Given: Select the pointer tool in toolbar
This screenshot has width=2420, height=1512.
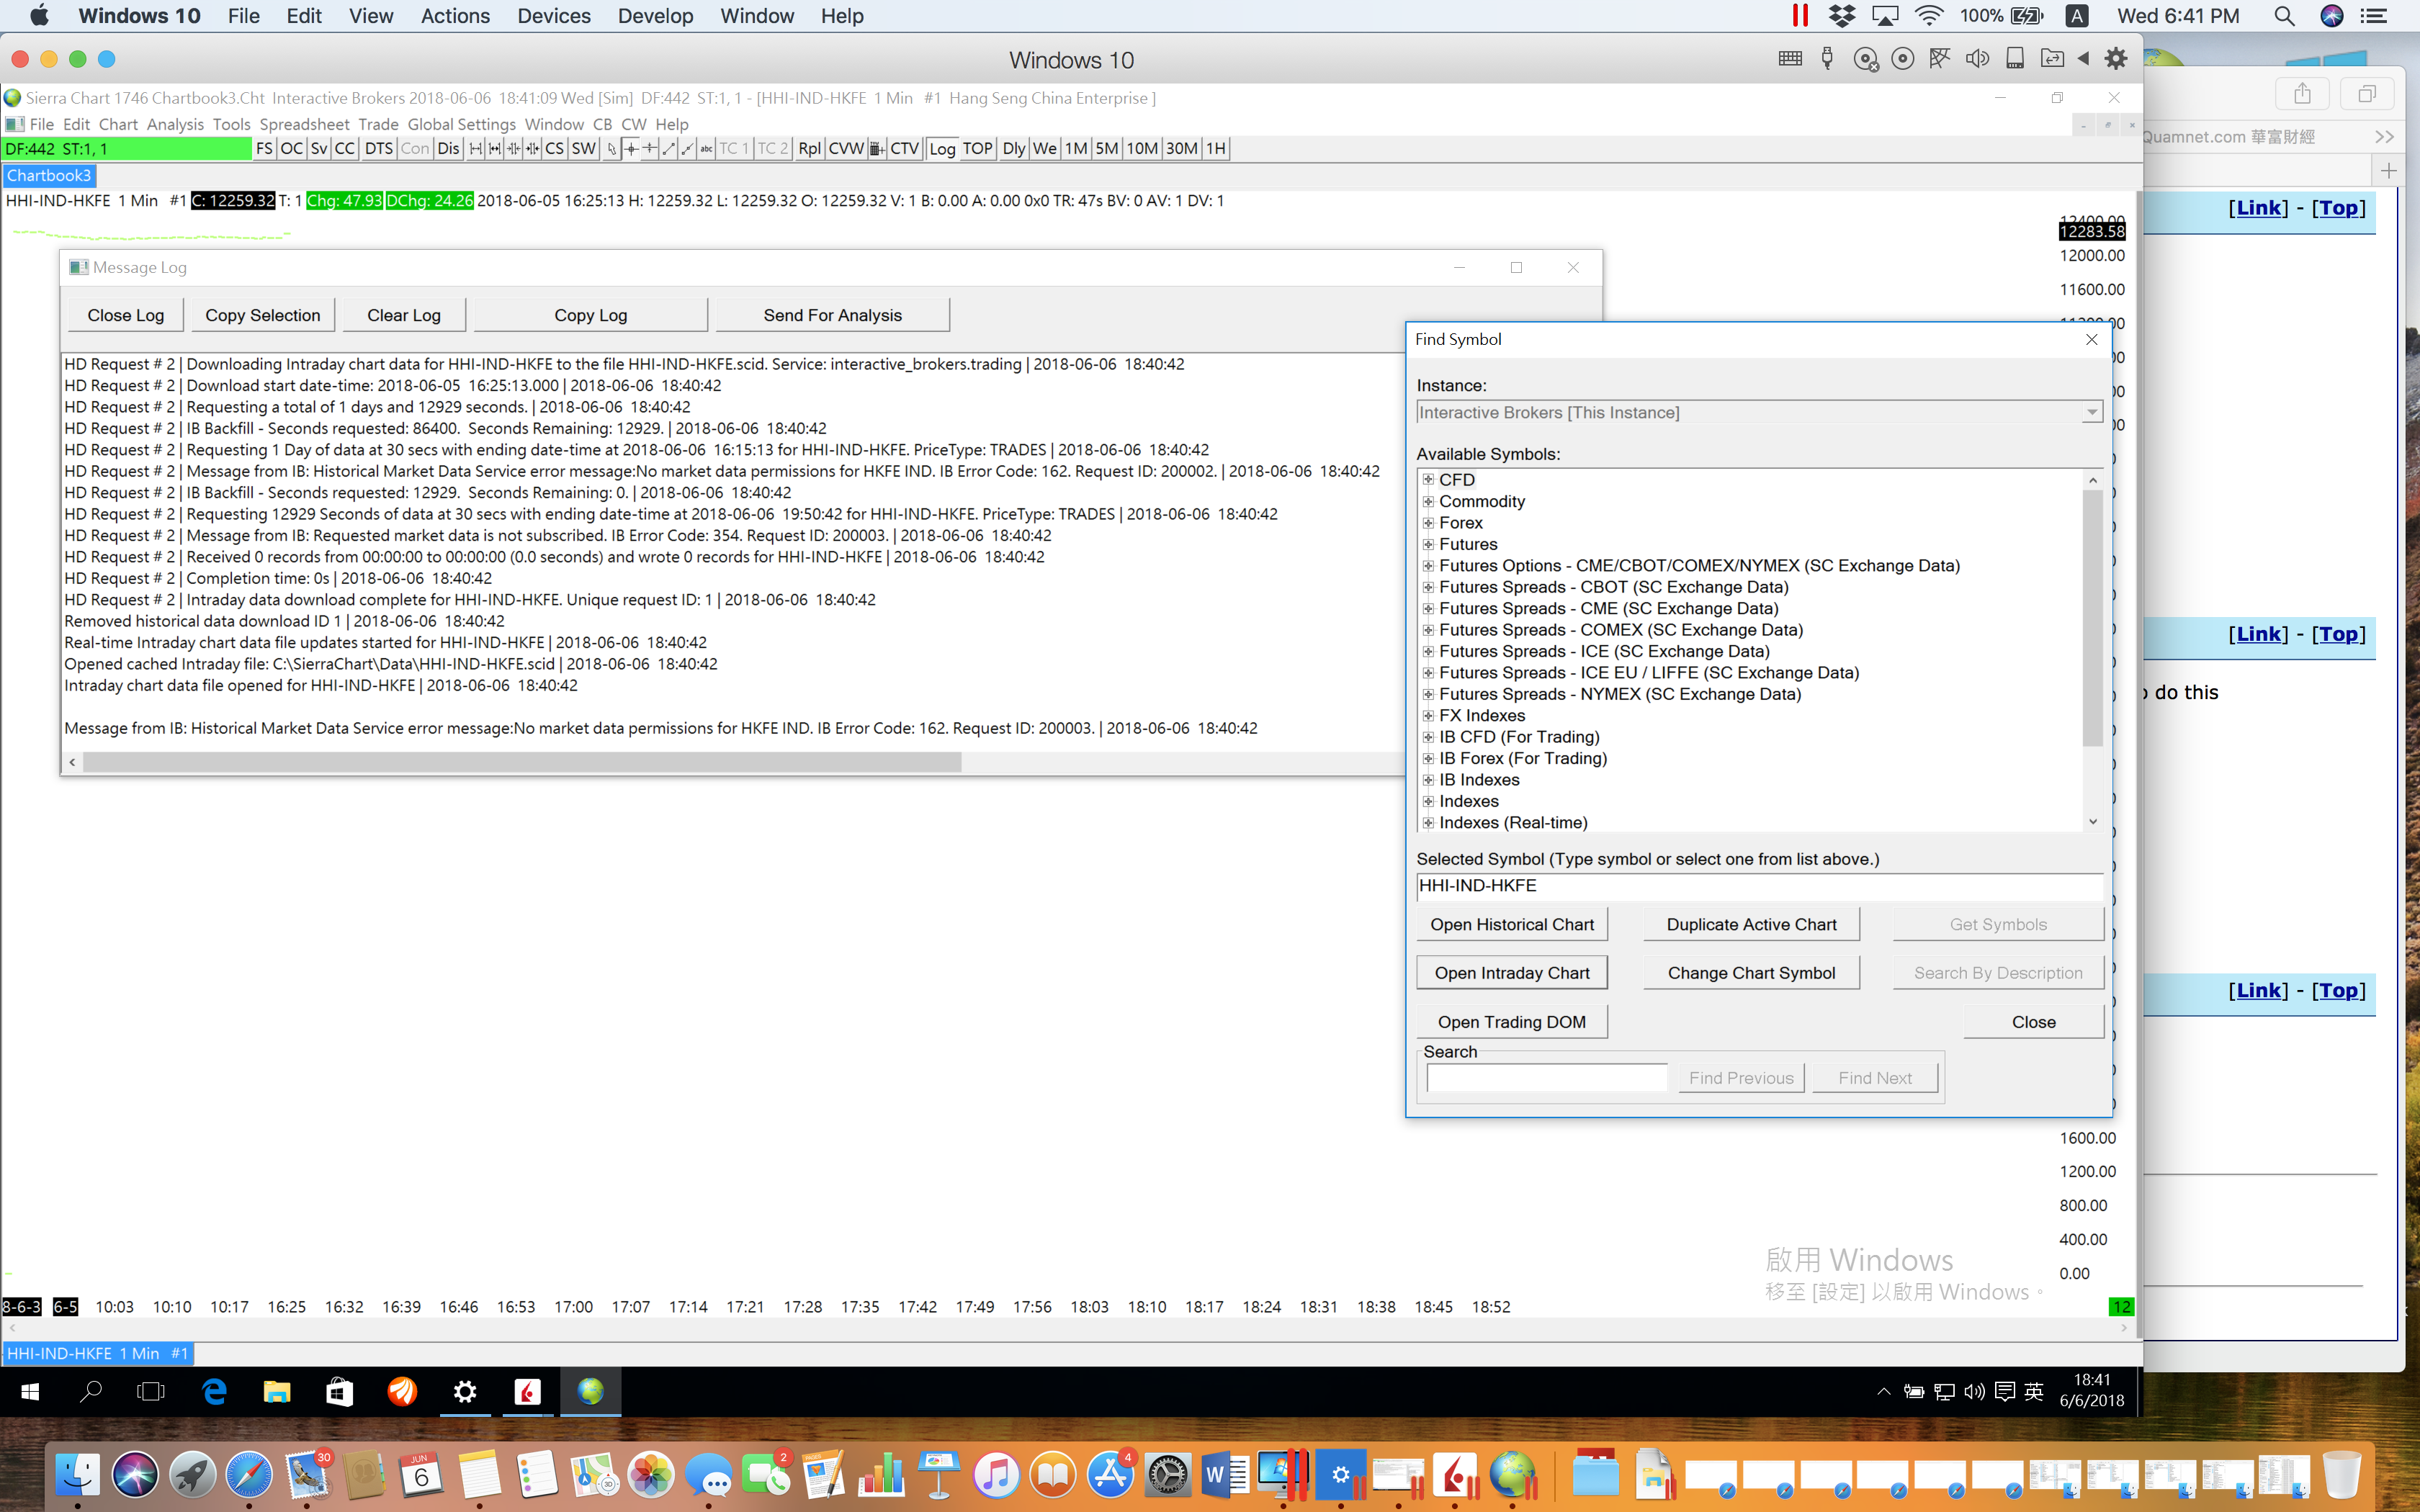Looking at the screenshot, I should [x=612, y=149].
